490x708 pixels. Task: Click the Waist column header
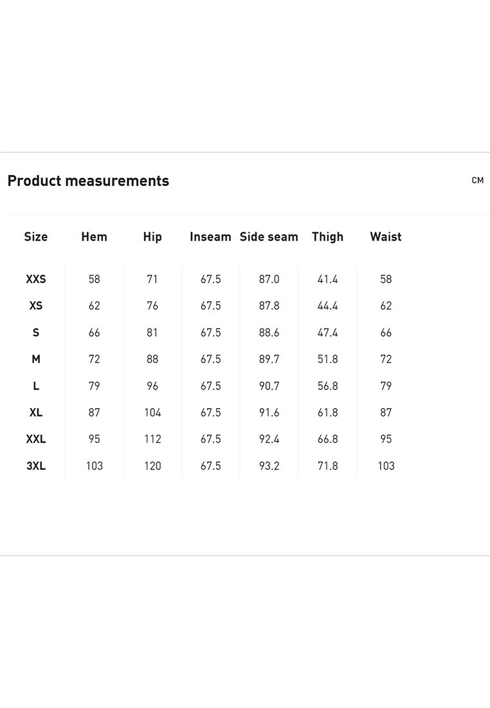pos(386,237)
